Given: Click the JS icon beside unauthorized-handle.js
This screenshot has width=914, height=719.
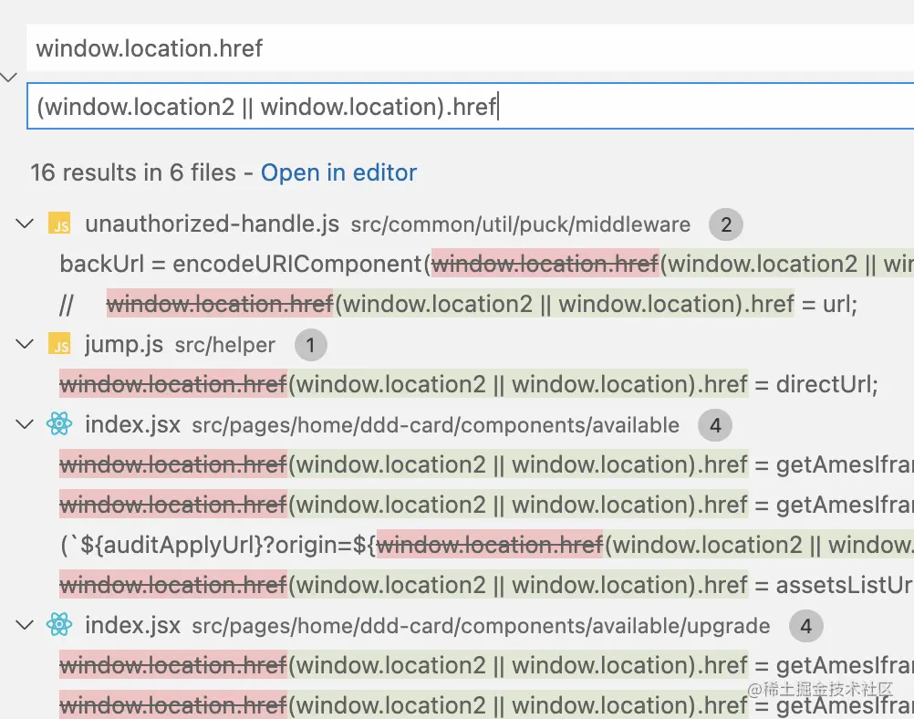Looking at the screenshot, I should click(59, 224).
